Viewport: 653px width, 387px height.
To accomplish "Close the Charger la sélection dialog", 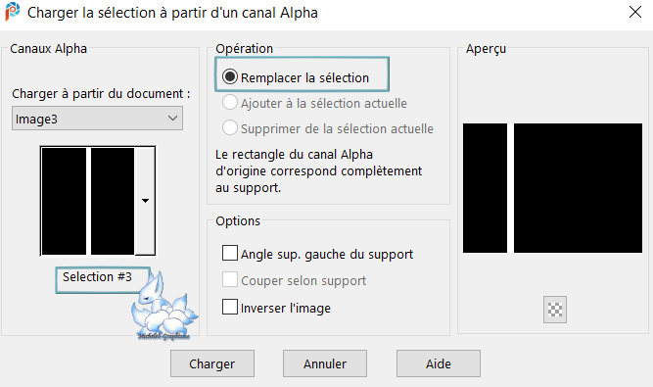I will tap(635, 12).
